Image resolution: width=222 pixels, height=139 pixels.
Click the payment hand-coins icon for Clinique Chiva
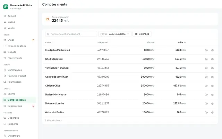206,86
